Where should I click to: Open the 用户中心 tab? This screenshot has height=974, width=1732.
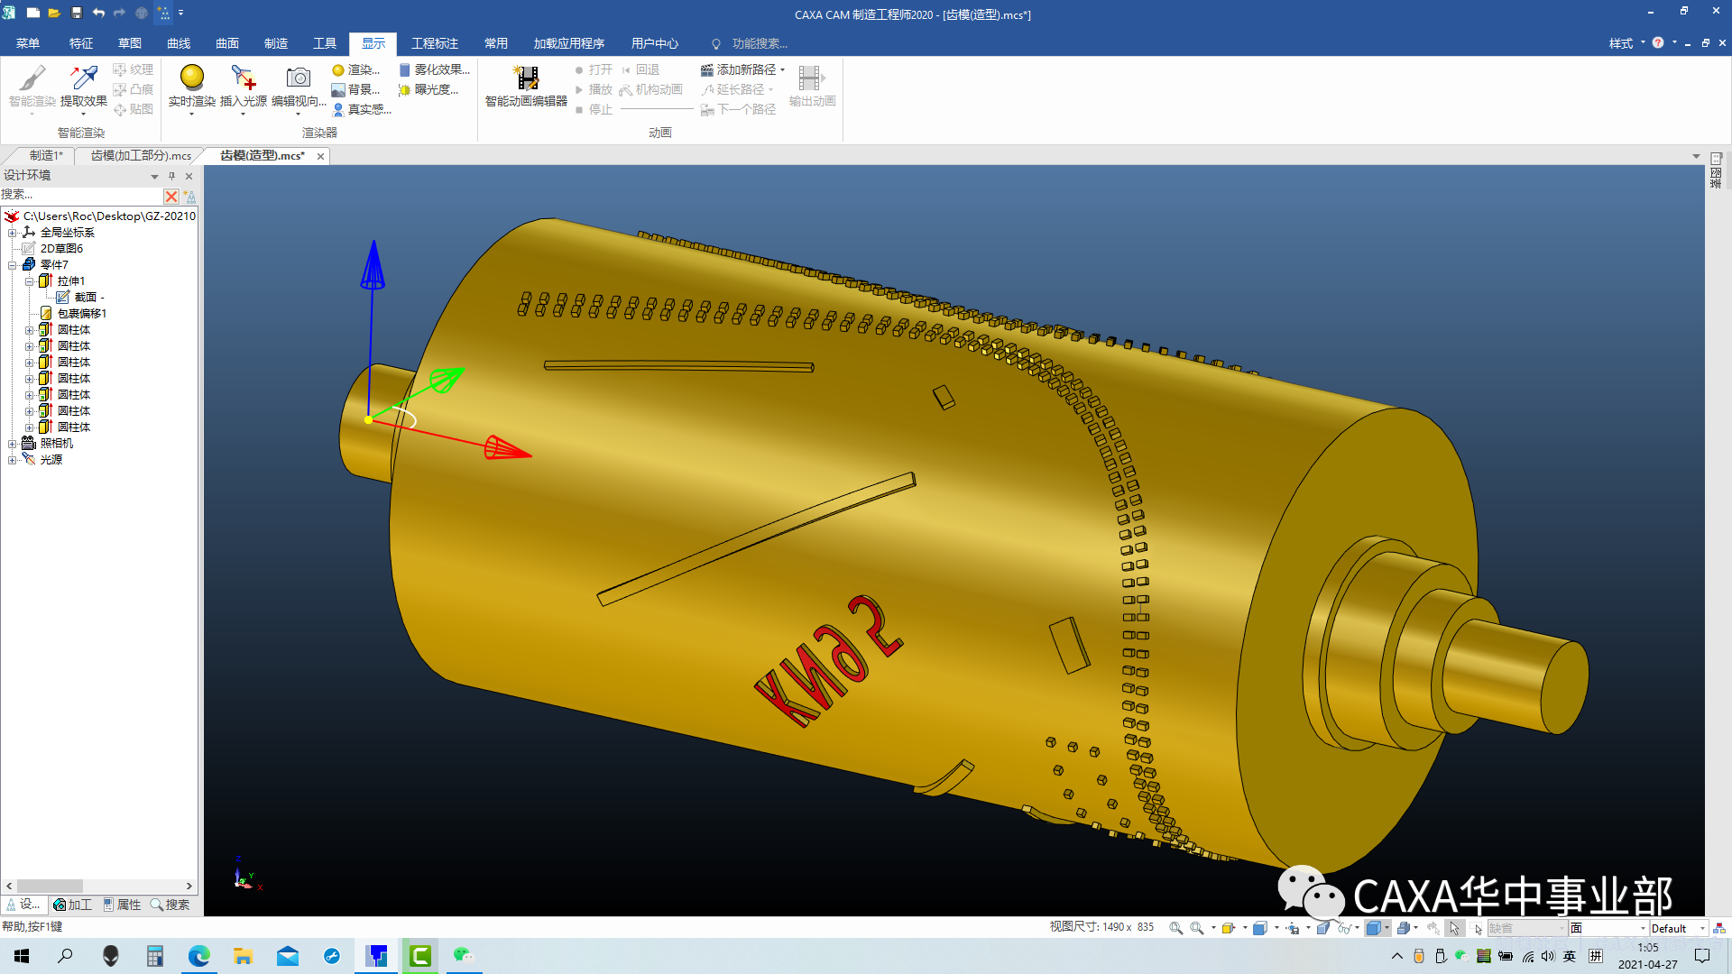coord(655,43)
